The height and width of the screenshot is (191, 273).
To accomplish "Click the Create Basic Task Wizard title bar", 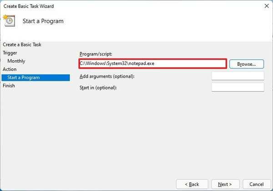I will [114, 6].
